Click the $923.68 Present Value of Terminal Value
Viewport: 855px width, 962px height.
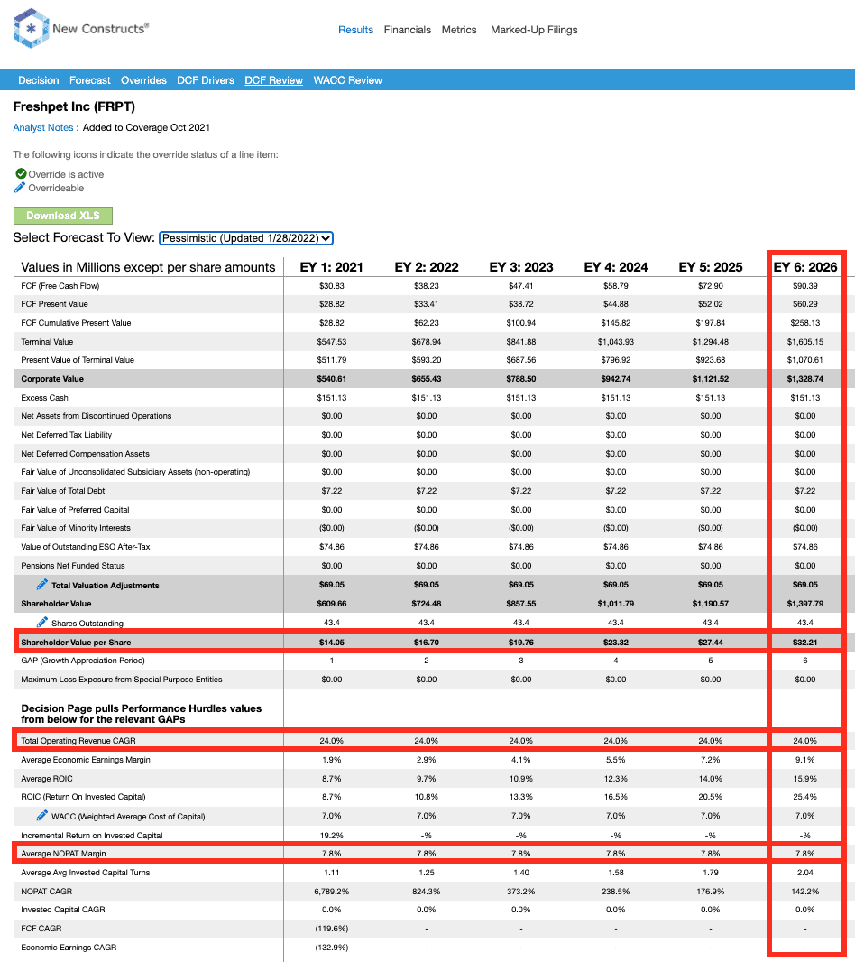tap(711, 360)
